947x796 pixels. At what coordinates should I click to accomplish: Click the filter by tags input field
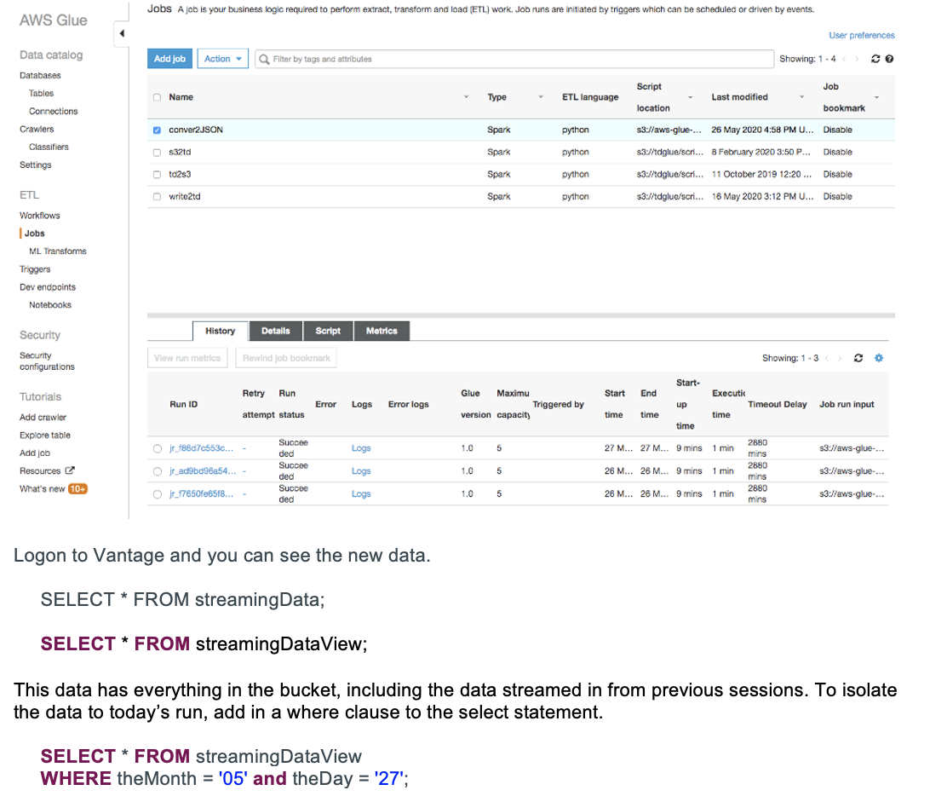(511, 59)
